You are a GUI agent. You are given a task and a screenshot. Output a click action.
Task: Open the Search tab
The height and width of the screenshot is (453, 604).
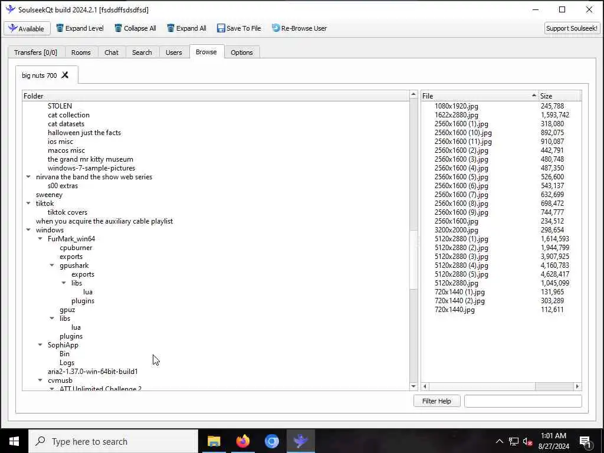tap(142, 52)
